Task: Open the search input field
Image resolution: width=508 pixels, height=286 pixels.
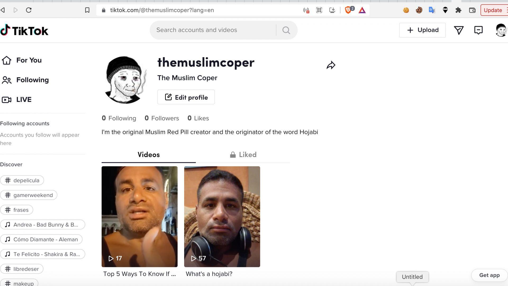Action: (213, 30)
